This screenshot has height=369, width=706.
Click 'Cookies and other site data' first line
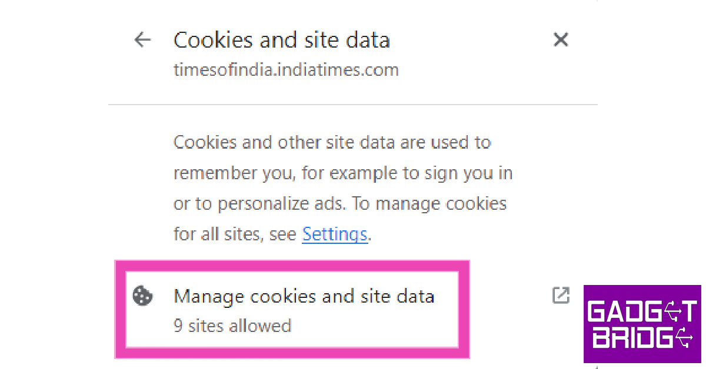(x=332, y=143)
